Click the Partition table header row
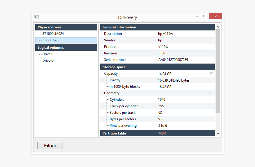 (x=157, y=133)
